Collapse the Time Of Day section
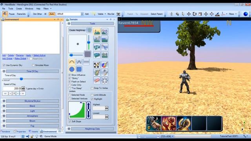 [x=4, y=71]
